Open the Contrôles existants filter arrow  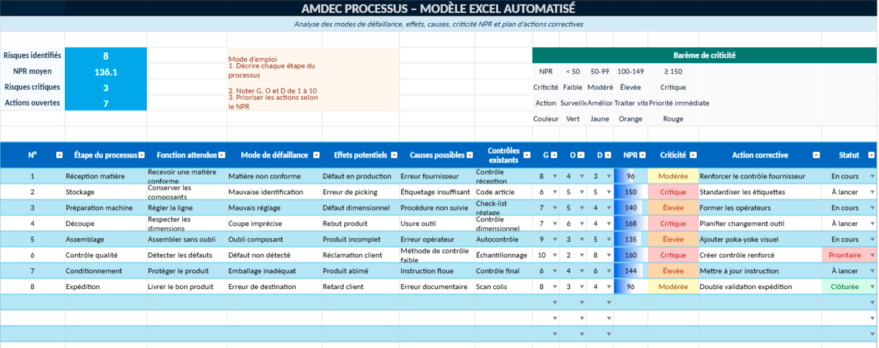pos(526,155)
